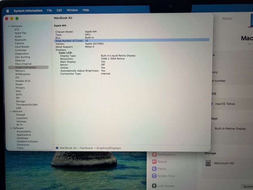Image resolution: width=253 pixels, height=190 pixels.
Task: Select Applications under Software
Action: [24, 135]
